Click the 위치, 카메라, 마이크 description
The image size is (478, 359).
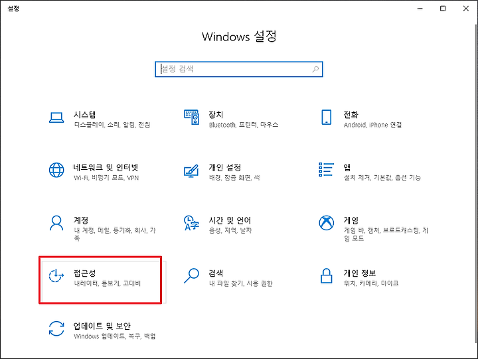click(x=371, y=283)
